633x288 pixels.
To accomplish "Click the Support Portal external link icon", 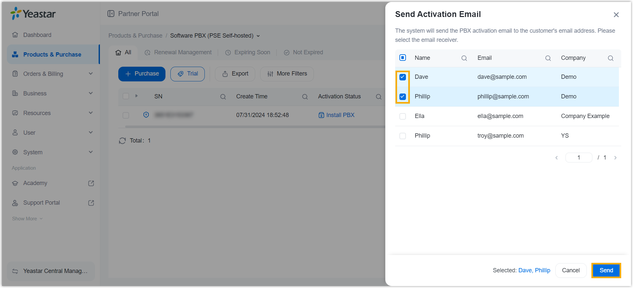I will pyautogui.click(x=91, y=203).
